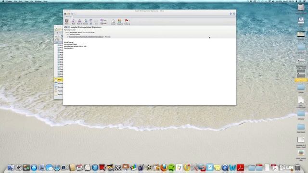Viewport: 308px width, 173px height.
Task: Go to the next message using down arrow
Action: (x=234, y=14)
